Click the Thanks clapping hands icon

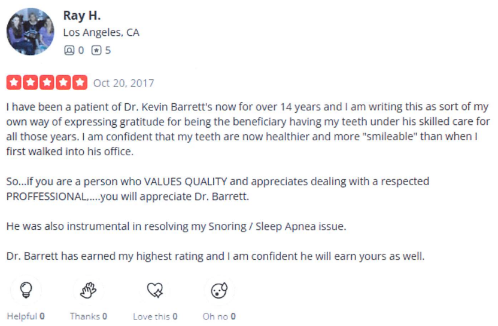(x=89, y=291)
